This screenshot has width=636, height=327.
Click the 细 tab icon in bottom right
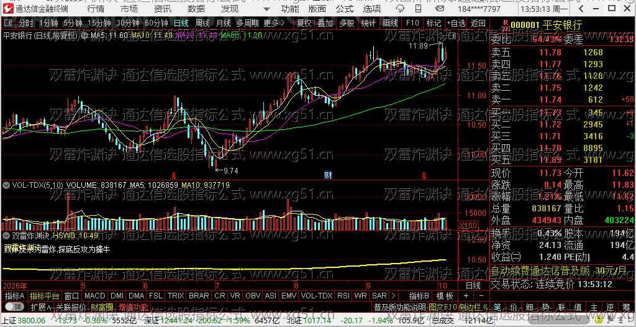coord(530,306)
